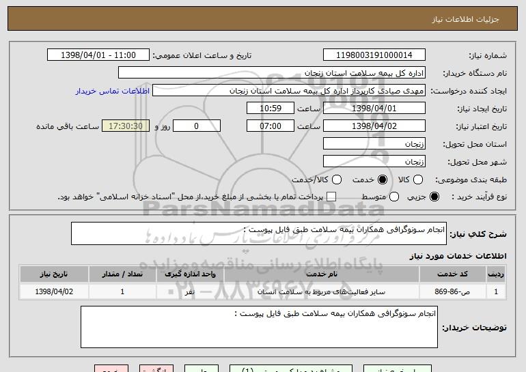Choose the متوسط purchase process option
Screen dimensions: 526x372
tap(394, 197)
